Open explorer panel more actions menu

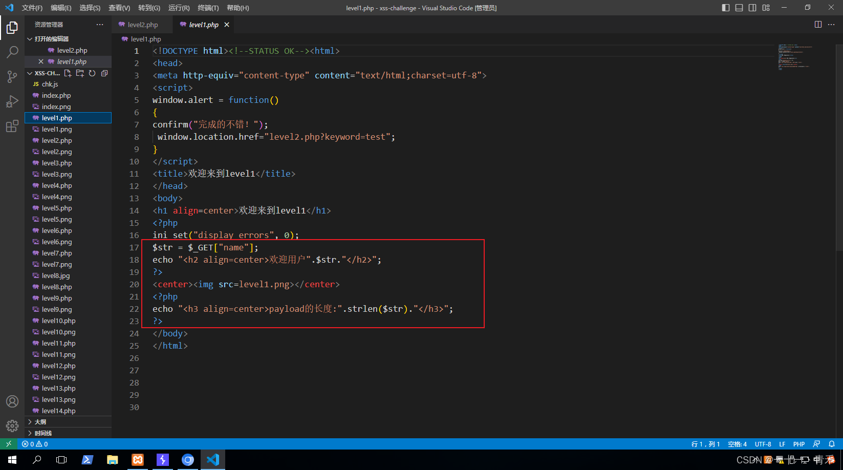(x=100, y=25)
